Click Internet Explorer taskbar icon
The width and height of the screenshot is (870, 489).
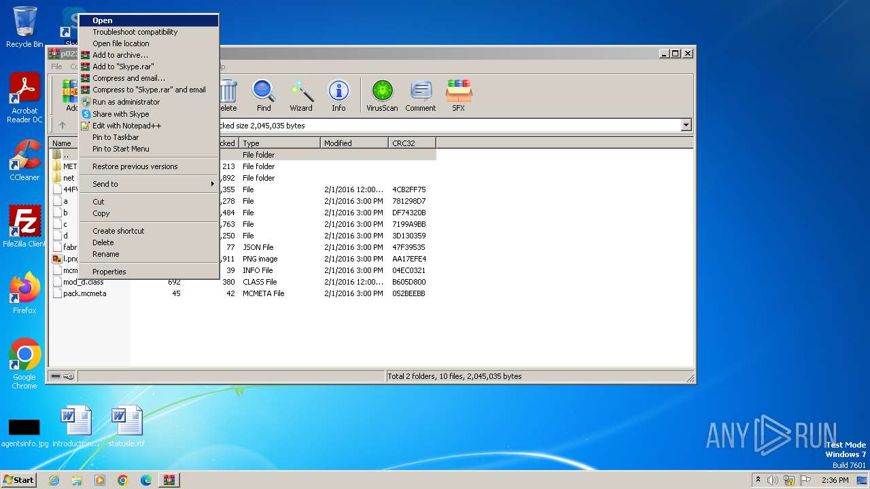click(54, 480)
